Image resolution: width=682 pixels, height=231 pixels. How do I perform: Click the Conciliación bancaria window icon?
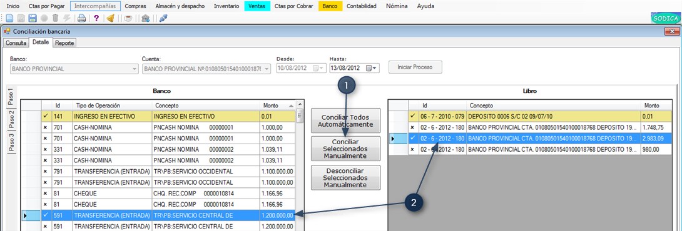7,32
